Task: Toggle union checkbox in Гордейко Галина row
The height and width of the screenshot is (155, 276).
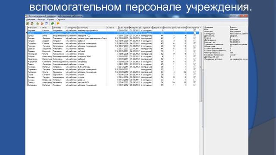Action: [x=194, y=43]
